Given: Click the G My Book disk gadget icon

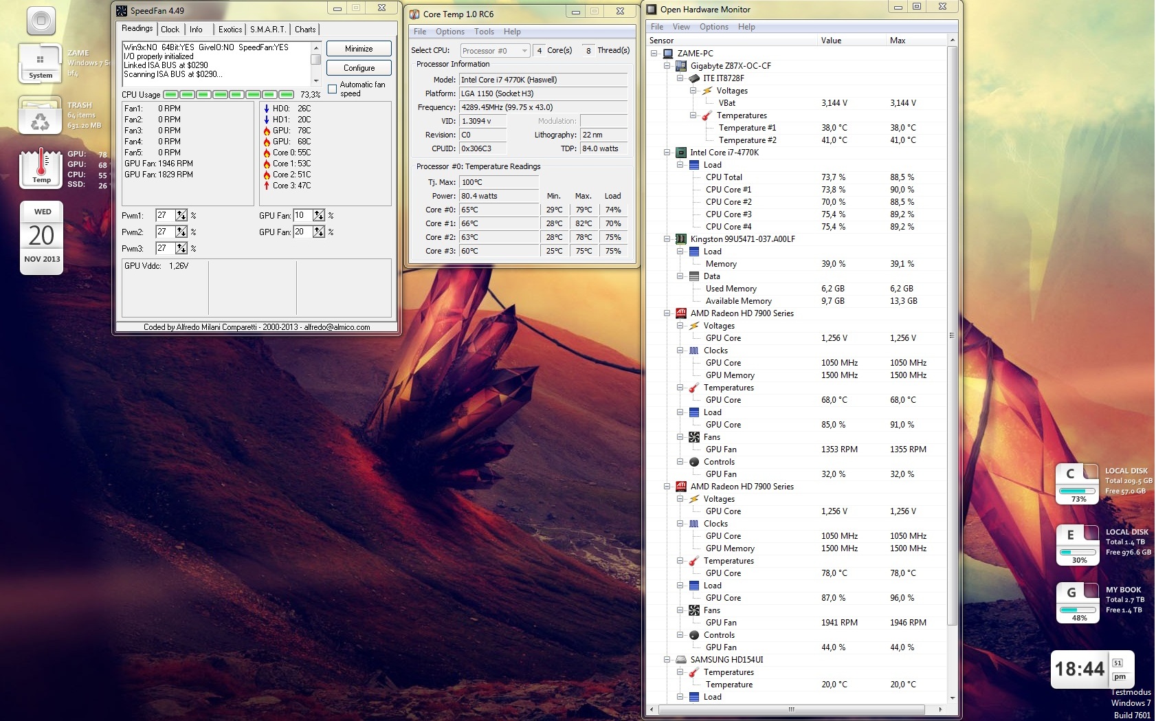Looking at the screenshot, I should 1077,602.
